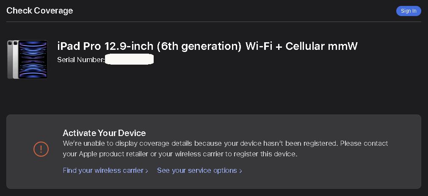Click the "your Apple product retailer" sentence line

coord(180,154)
